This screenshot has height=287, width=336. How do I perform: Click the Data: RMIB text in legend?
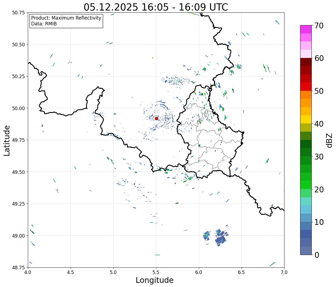pyautogui.click(x=44, y=24)
